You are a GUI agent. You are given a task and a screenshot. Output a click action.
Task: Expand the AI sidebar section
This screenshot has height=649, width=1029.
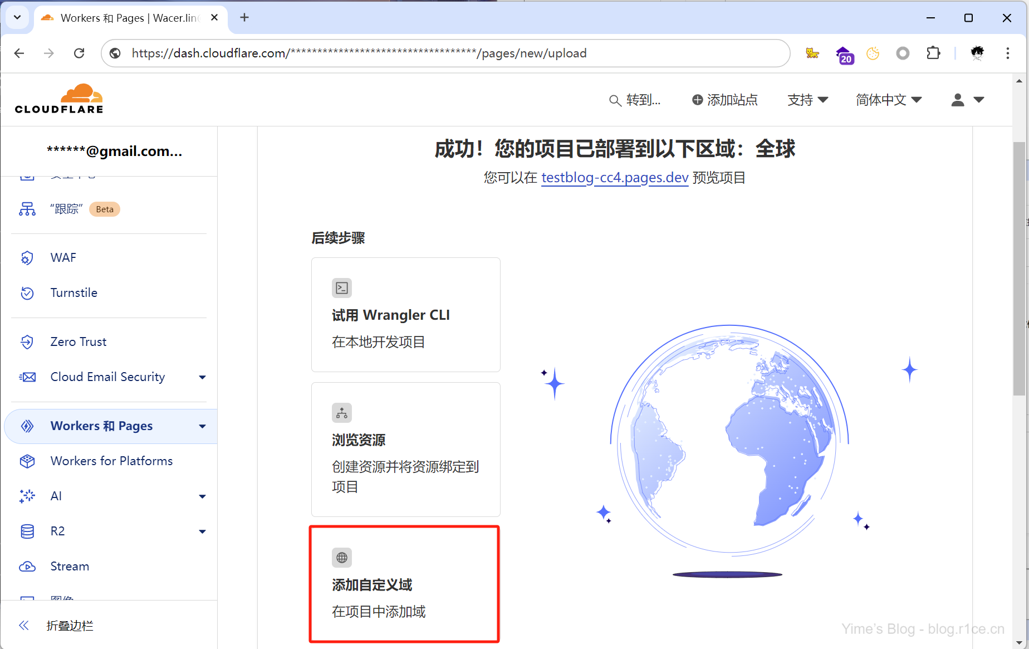[x=202, y=496]
